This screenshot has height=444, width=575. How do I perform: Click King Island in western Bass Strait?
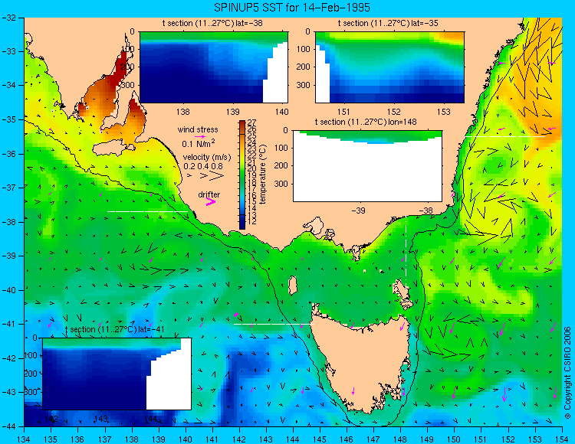(292, 286)
